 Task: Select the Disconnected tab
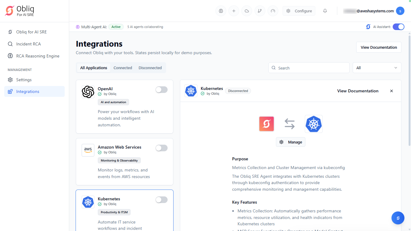[x=150, y=68]
